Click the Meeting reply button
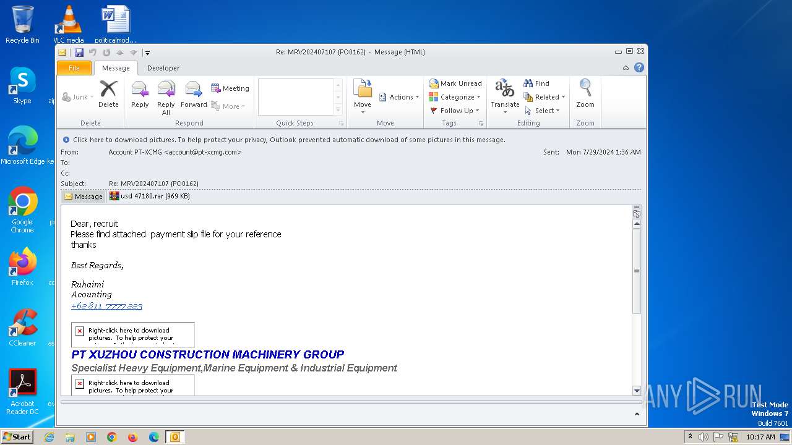The width and height of the screenshot is (792, 445). [x=230, y=88]
